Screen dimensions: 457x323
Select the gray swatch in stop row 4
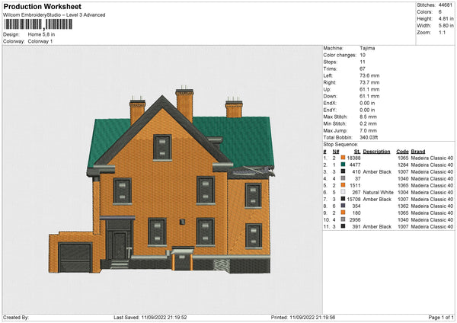click(x=343, y=178)
